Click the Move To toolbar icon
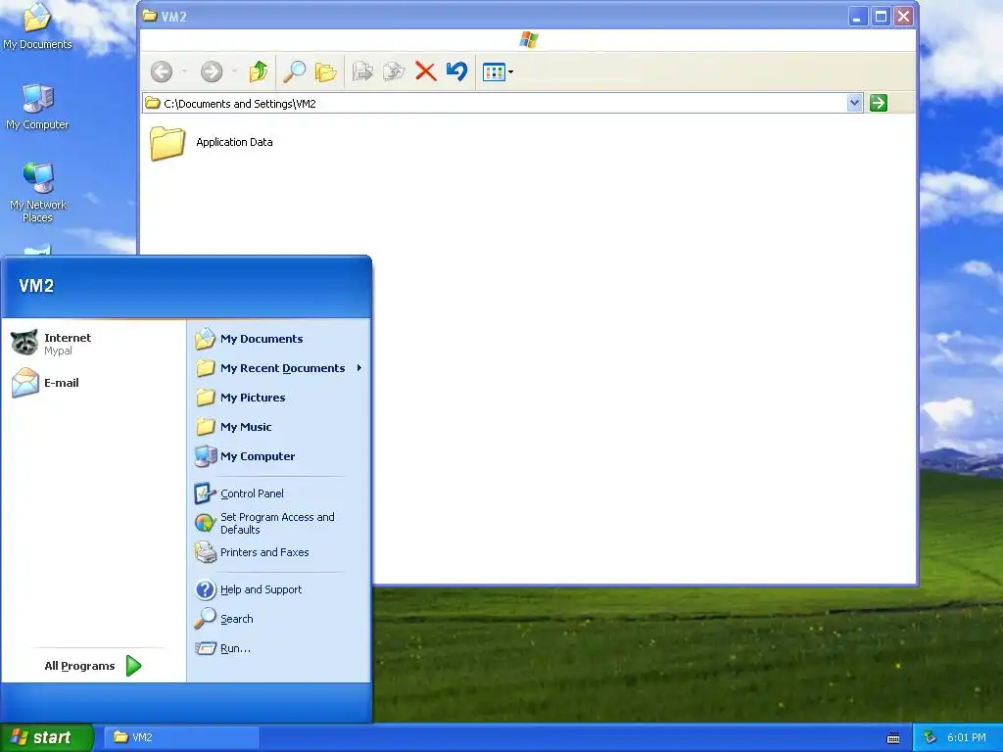This screenshot has height=752, width=1003. coord(362,71)
